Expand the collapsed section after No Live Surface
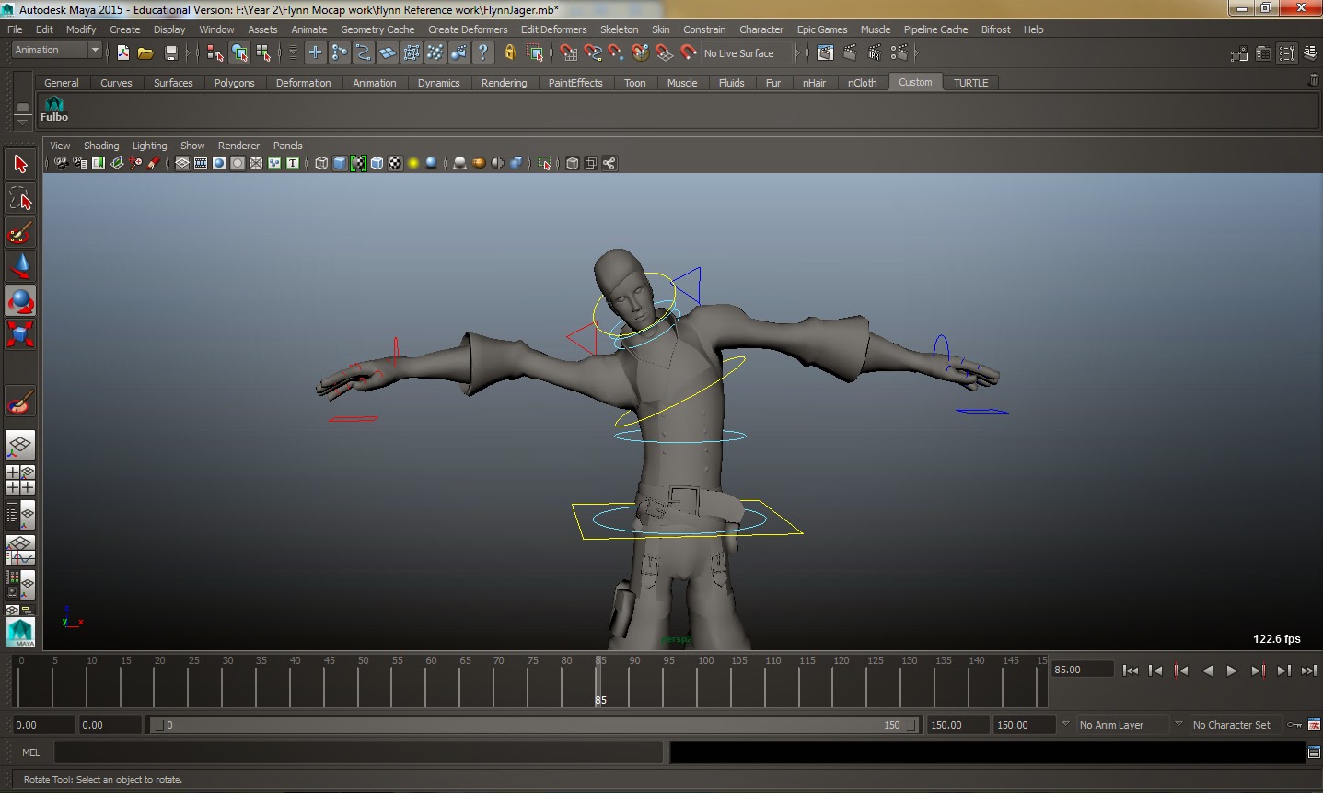Image resolution: width=1323 pixels, height=793 pixels. [799, 53]
